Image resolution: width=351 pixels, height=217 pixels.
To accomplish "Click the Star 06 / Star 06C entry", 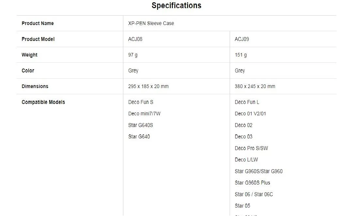I will 254,194.
